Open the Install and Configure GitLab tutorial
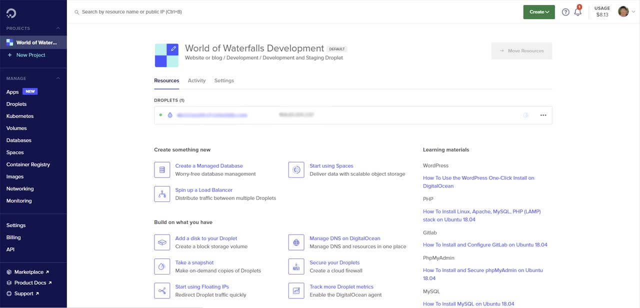The image size is (640, 308). pos(485,245)
